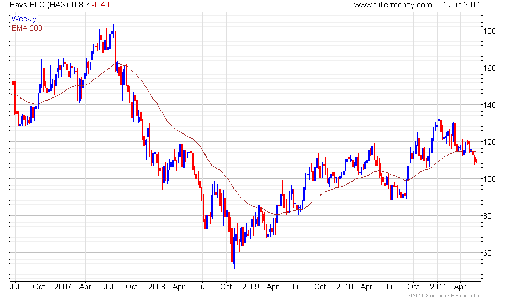Click the Stockcube Research Ltd copyright text
526x300 pixels.
444,296
